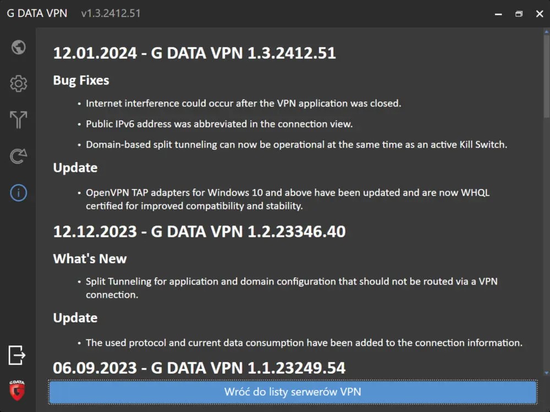Select the info circle icon

pos(19,193)
